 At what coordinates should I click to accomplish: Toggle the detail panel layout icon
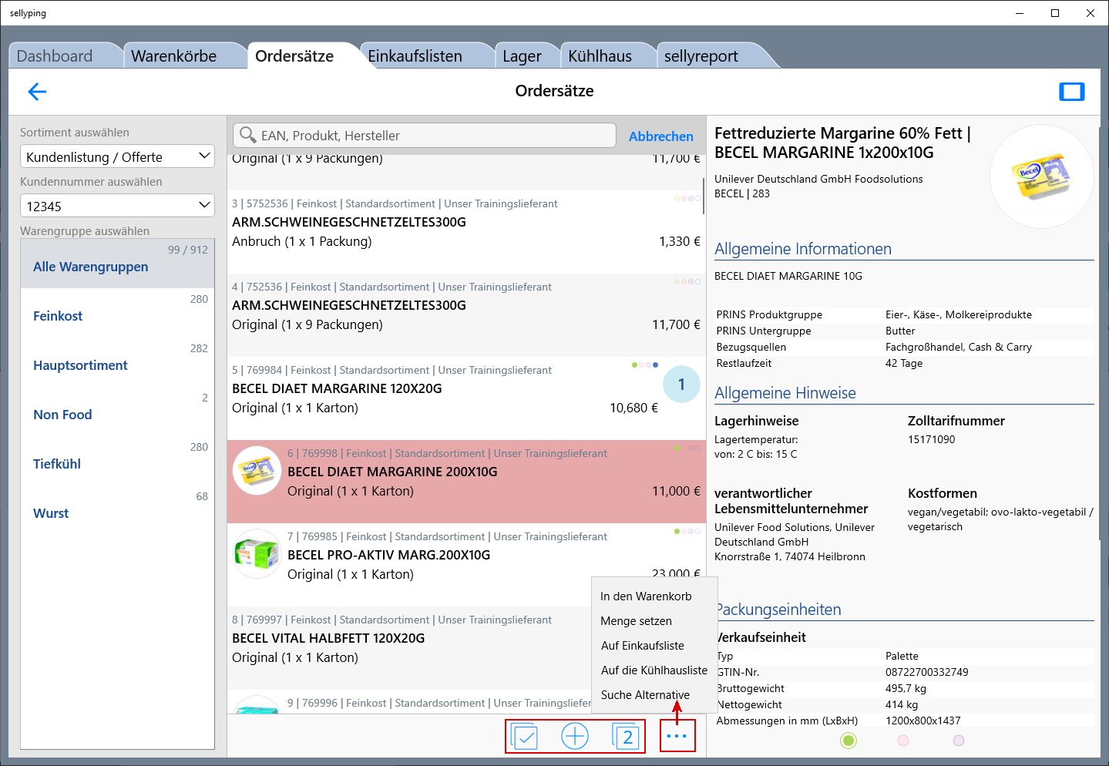[x=1071, y=92]
